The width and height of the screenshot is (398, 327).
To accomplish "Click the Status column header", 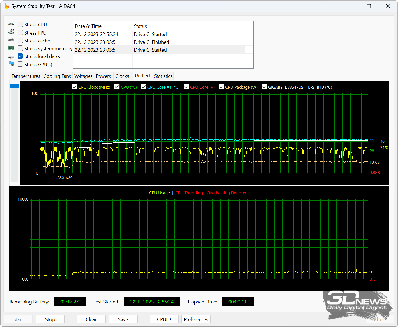I will (188, 26).
